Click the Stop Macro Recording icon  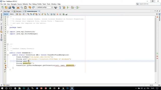pyautogui.click(x=60, y=14)
